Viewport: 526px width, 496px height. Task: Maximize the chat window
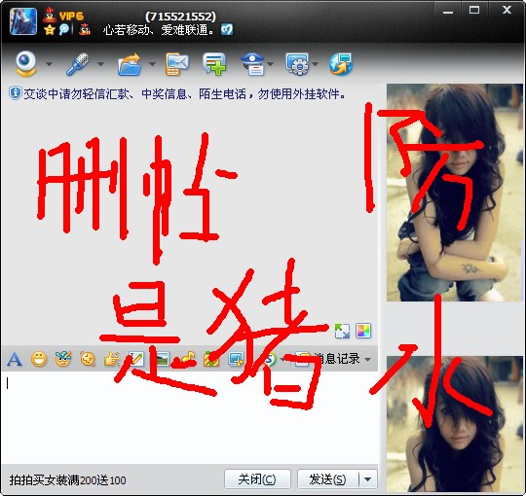pos(474,11)
